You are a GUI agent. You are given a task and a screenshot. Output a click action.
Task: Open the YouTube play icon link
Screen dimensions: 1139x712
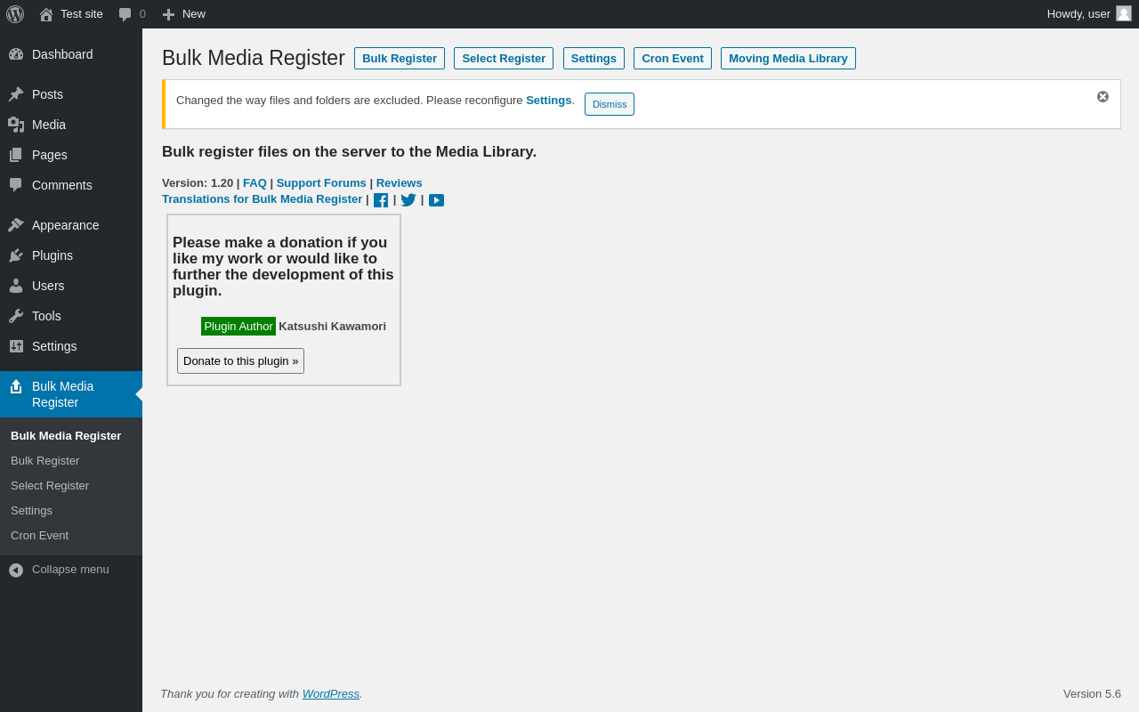pyautogui.click(x=436, y=200)
